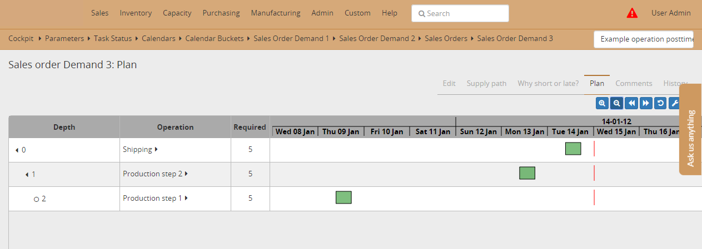Go to Calendar Buckets breadcrumb

click(215, 38)
